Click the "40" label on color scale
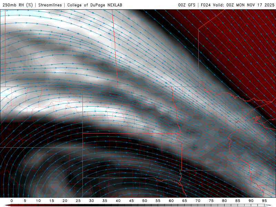 [118, 201]
